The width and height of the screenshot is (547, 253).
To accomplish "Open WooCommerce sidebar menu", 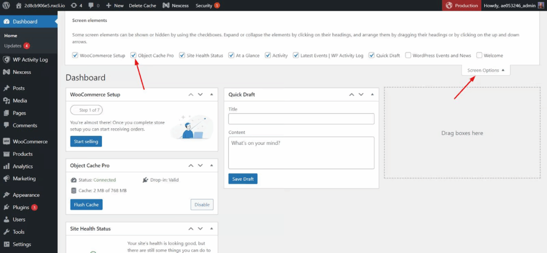I will (x=29, y=142).
